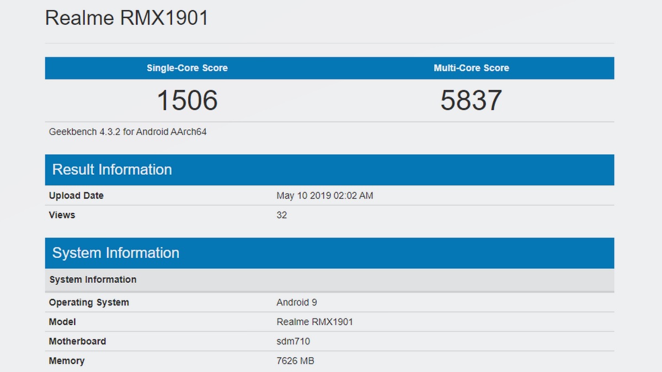Click the blue System Information section header

pyautogui.click(x=329, y=253)
